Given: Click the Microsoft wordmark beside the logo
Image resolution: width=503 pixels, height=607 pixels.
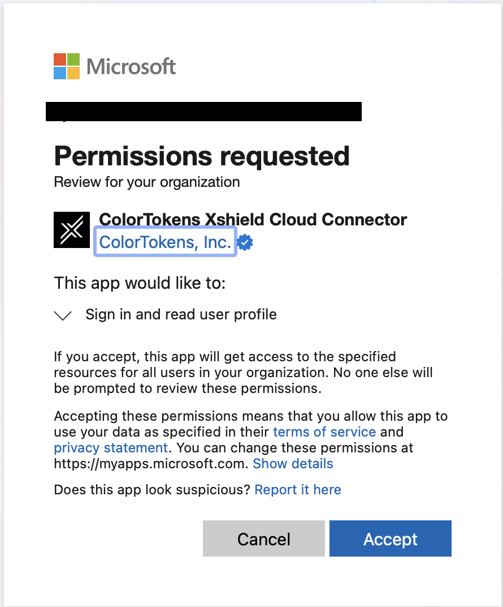Looking at the screenshot, I should 131,66.
